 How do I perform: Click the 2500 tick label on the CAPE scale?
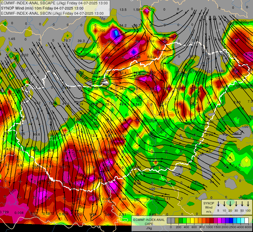(x=233, y=227)
